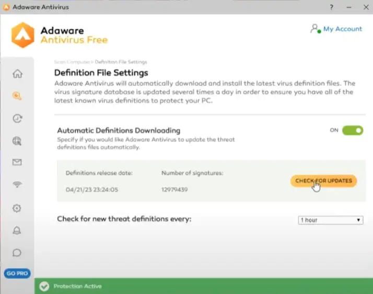373x294 pixels.
Task: Click the Protection Active status bar
Action: (203, 286)
